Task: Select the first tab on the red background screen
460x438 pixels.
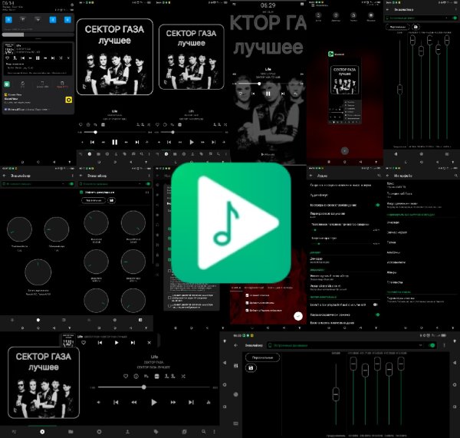Action: coord(236,288)
